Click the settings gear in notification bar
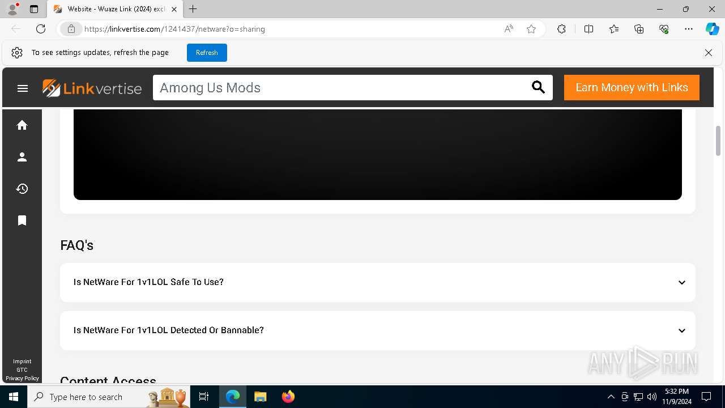The image size is (725, 408). [x=17, y=53]
